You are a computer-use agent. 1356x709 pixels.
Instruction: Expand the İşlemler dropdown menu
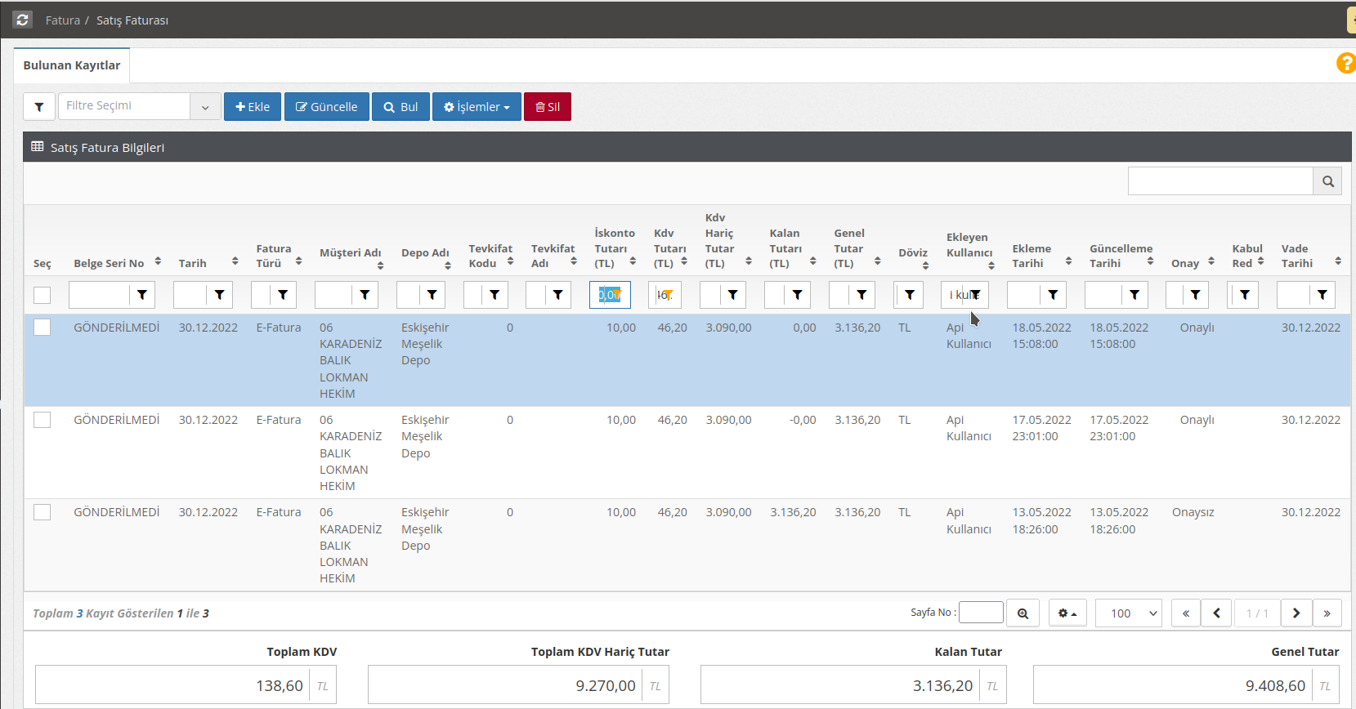(x=477, y=107)
